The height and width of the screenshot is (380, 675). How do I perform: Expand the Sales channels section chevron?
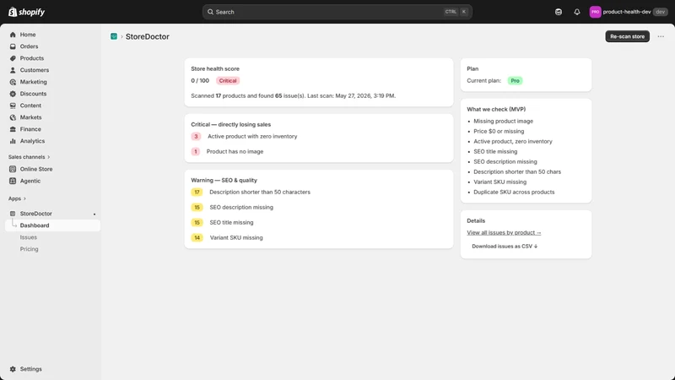point(49,157)
